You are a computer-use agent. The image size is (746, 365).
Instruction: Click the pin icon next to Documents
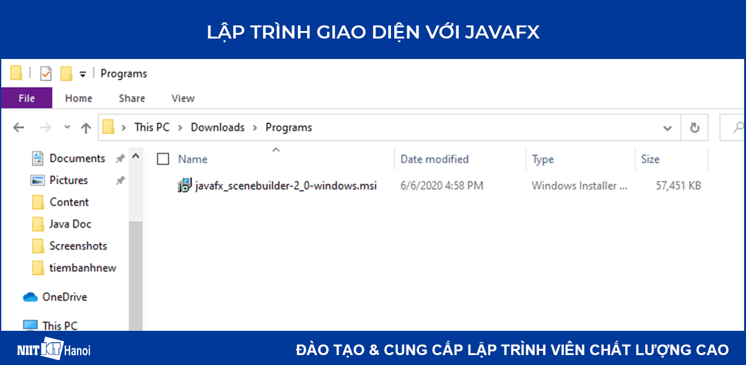[x=120, y=159]
